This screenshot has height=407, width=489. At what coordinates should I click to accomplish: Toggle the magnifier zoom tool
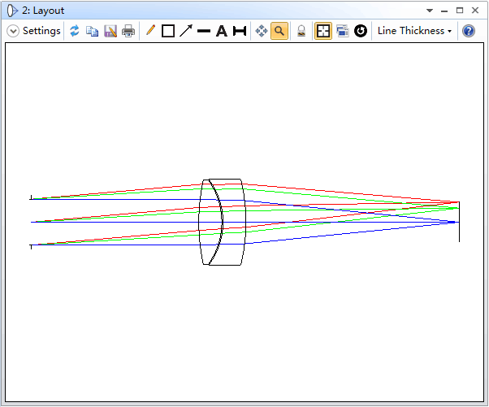279,31
